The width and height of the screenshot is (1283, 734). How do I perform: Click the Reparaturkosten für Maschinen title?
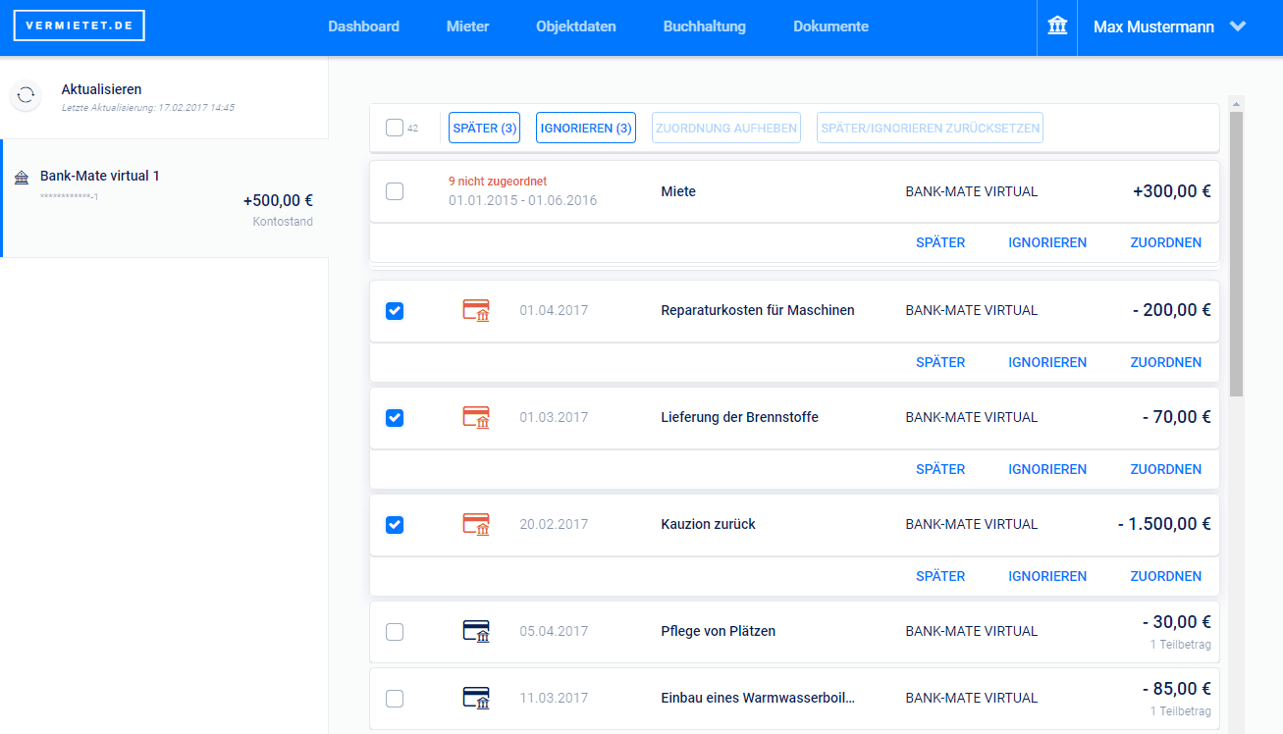tap(758, 310)
